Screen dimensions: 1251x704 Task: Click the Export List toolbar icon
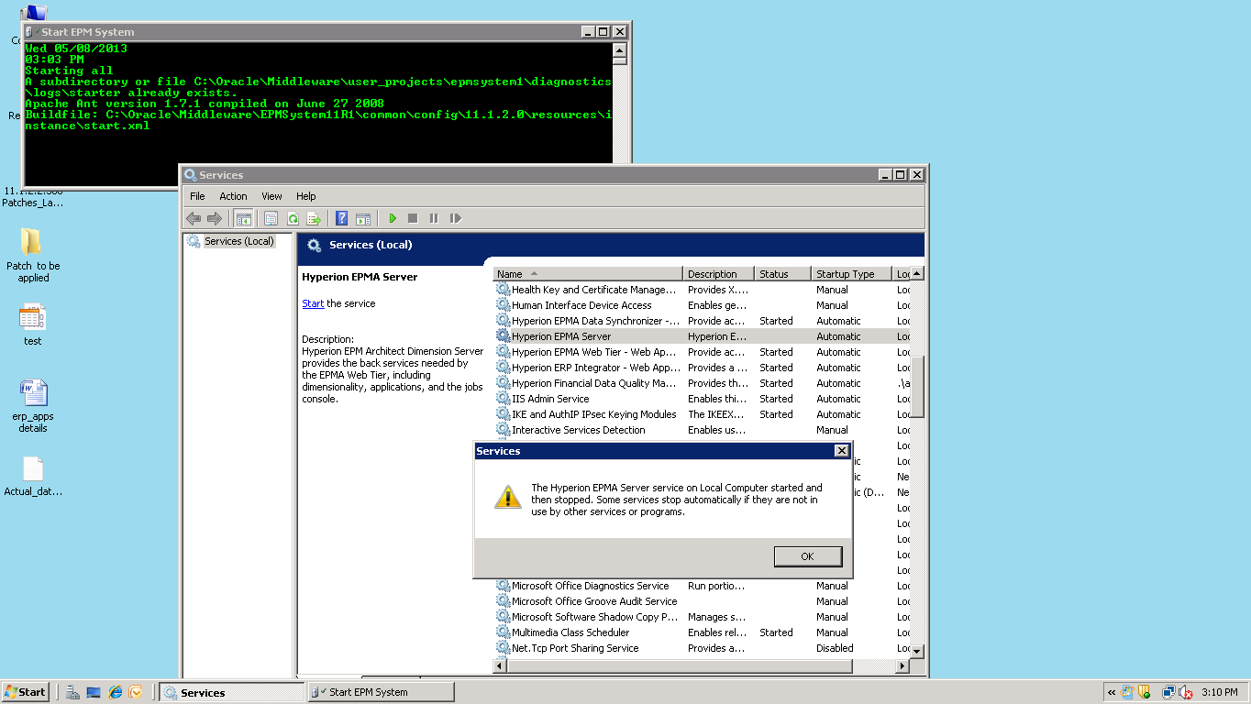tap(314, 218)
